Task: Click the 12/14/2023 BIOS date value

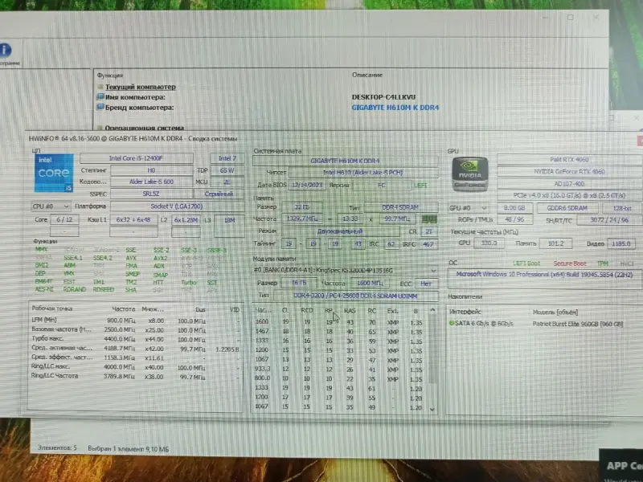Action: pyautogui.click(x=307, y=185)
